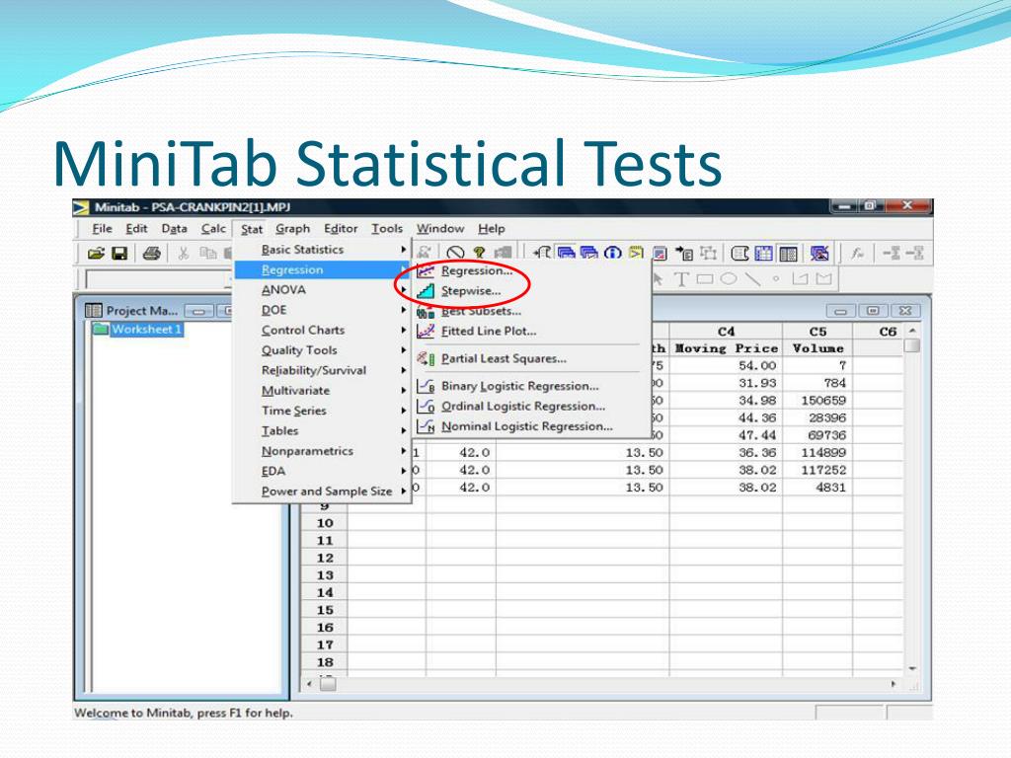Click the Print printer icon
This screenshot has width=1011, height=758.
click(151, 254)
